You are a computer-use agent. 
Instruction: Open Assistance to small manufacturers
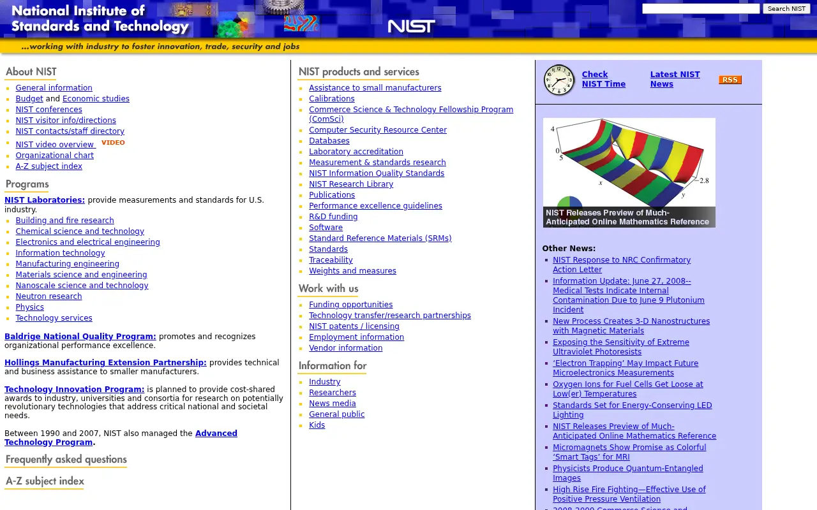coord(375,88)
